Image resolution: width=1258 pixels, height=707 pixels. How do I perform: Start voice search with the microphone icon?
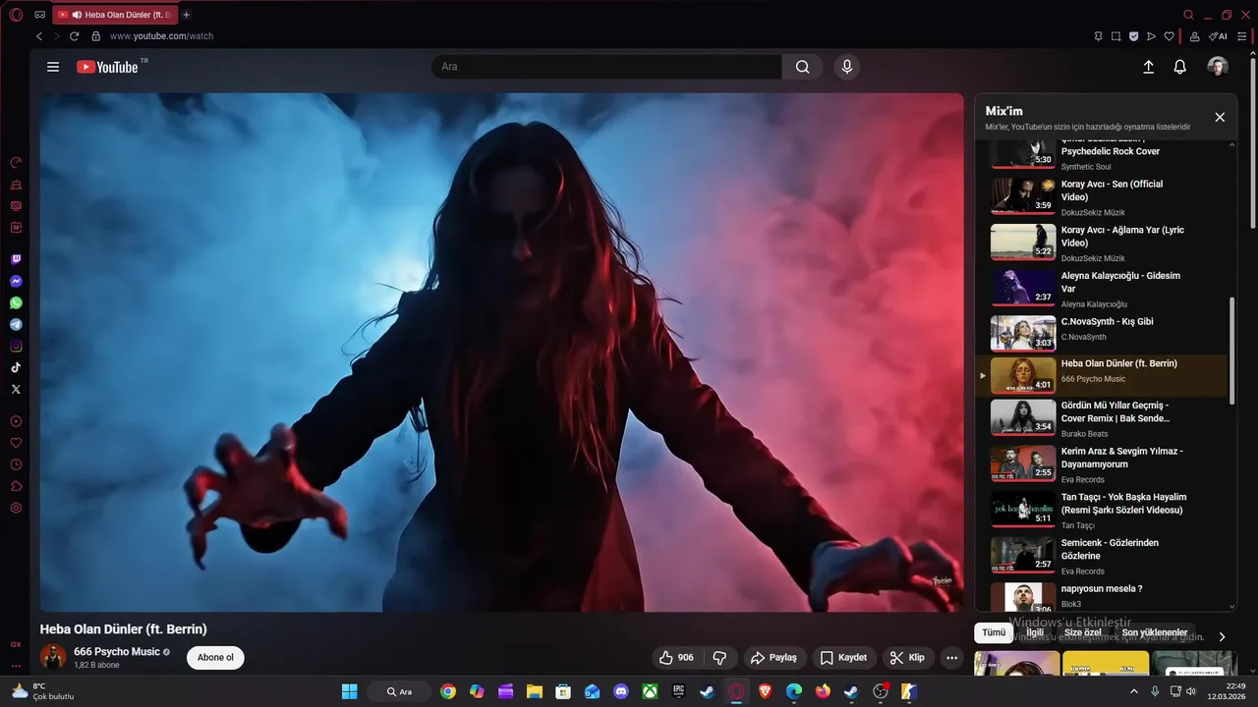[846, 67]
